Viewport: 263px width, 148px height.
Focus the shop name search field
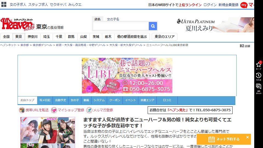pos(121,26)
